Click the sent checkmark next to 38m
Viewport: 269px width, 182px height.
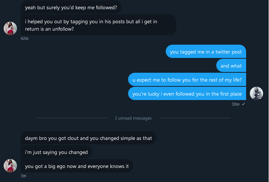pos(244,104)
